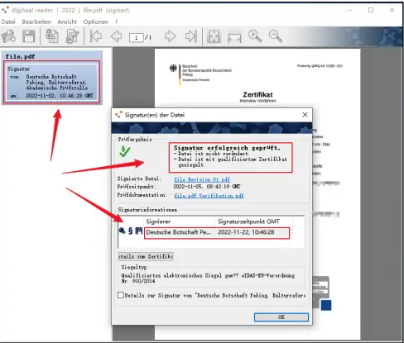Image resolution: width=404 pixels, height=343 pixels.
Task: Maximize the digiSeal reader window
Action: tap(371, 10)
